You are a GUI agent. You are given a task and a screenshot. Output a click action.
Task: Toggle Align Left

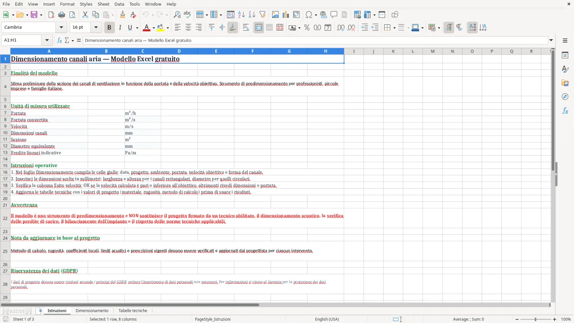[x=177, y=28]
